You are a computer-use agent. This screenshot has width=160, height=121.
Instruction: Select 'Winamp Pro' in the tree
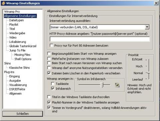click(12, 12)
